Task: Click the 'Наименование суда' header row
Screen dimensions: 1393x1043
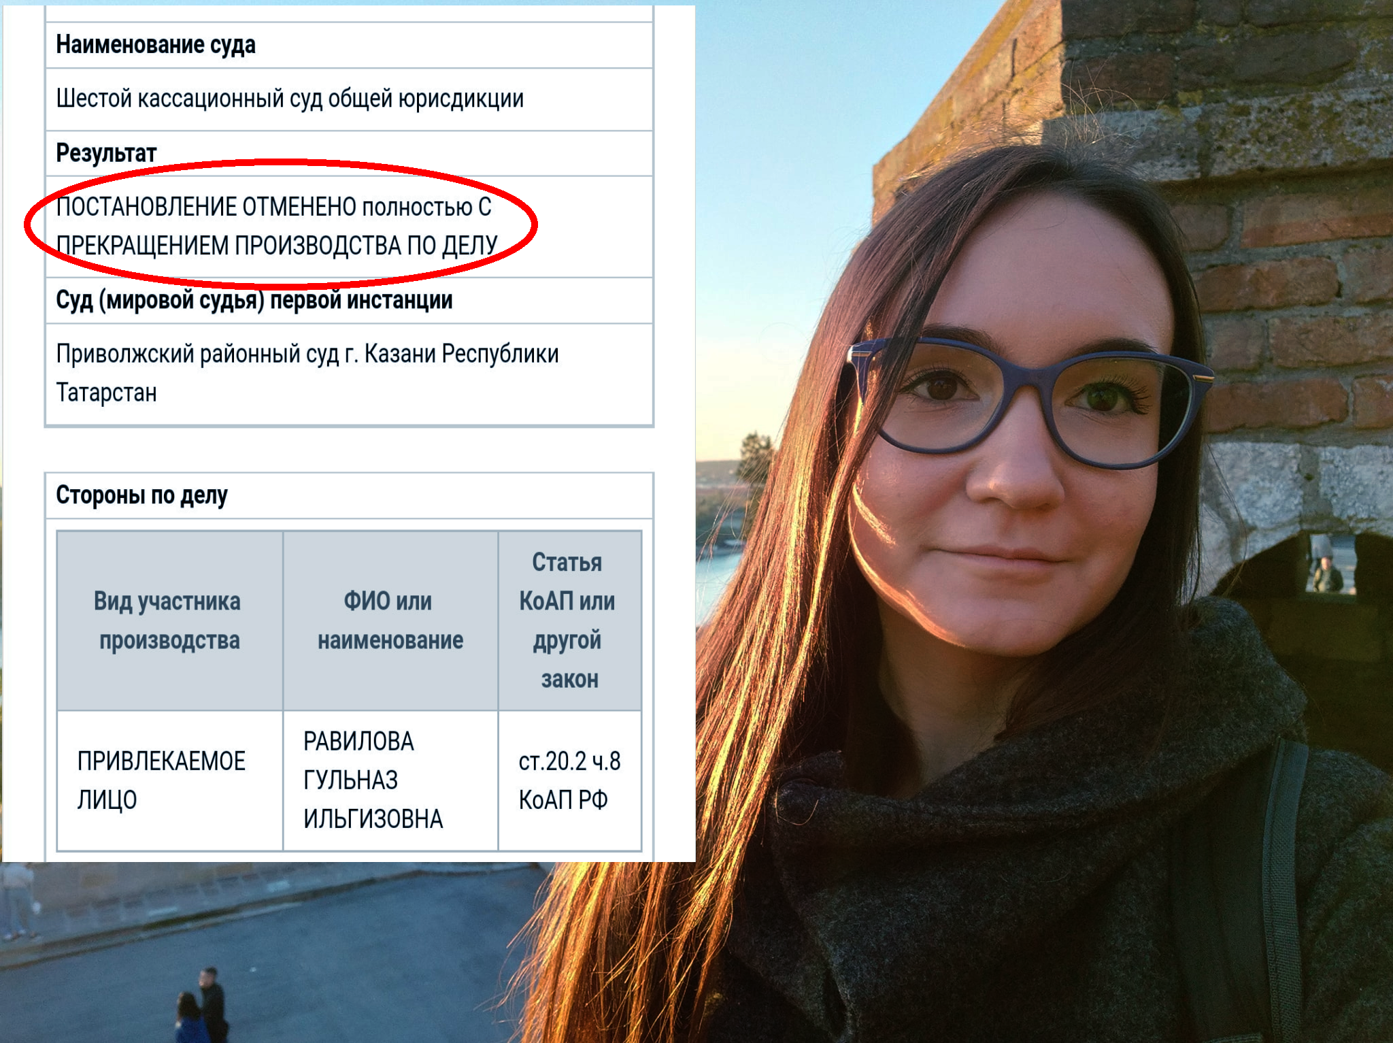Action: tap(349, 45)
